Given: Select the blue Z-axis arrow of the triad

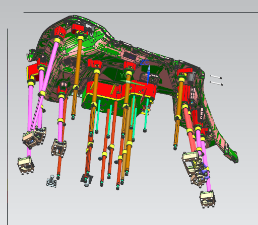Looking at the screenshot, I should 148,74.
